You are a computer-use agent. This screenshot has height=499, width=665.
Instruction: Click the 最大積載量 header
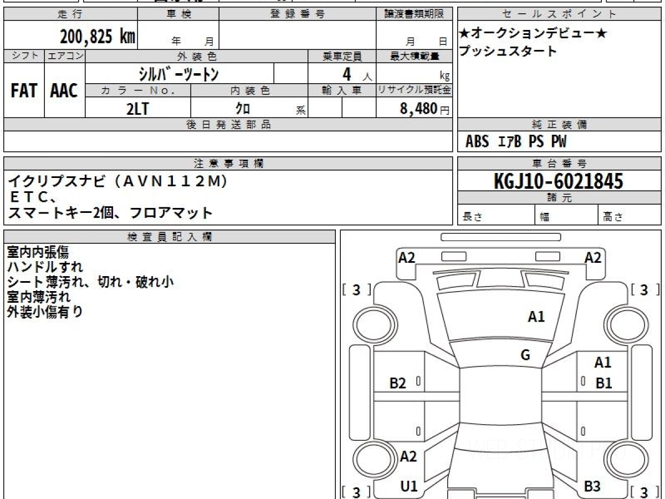coord(414,56)
